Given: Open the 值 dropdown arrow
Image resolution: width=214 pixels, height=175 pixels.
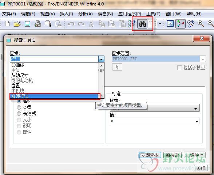Looking at the screenshot, I should click(197, 121).
